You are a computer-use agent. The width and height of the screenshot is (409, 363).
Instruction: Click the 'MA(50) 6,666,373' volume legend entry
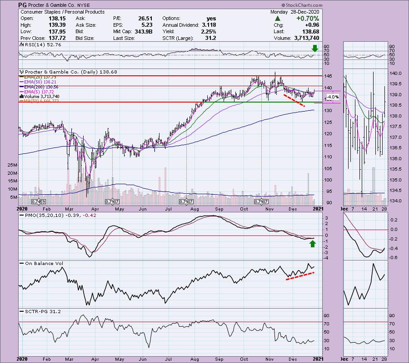click(41, 101)
